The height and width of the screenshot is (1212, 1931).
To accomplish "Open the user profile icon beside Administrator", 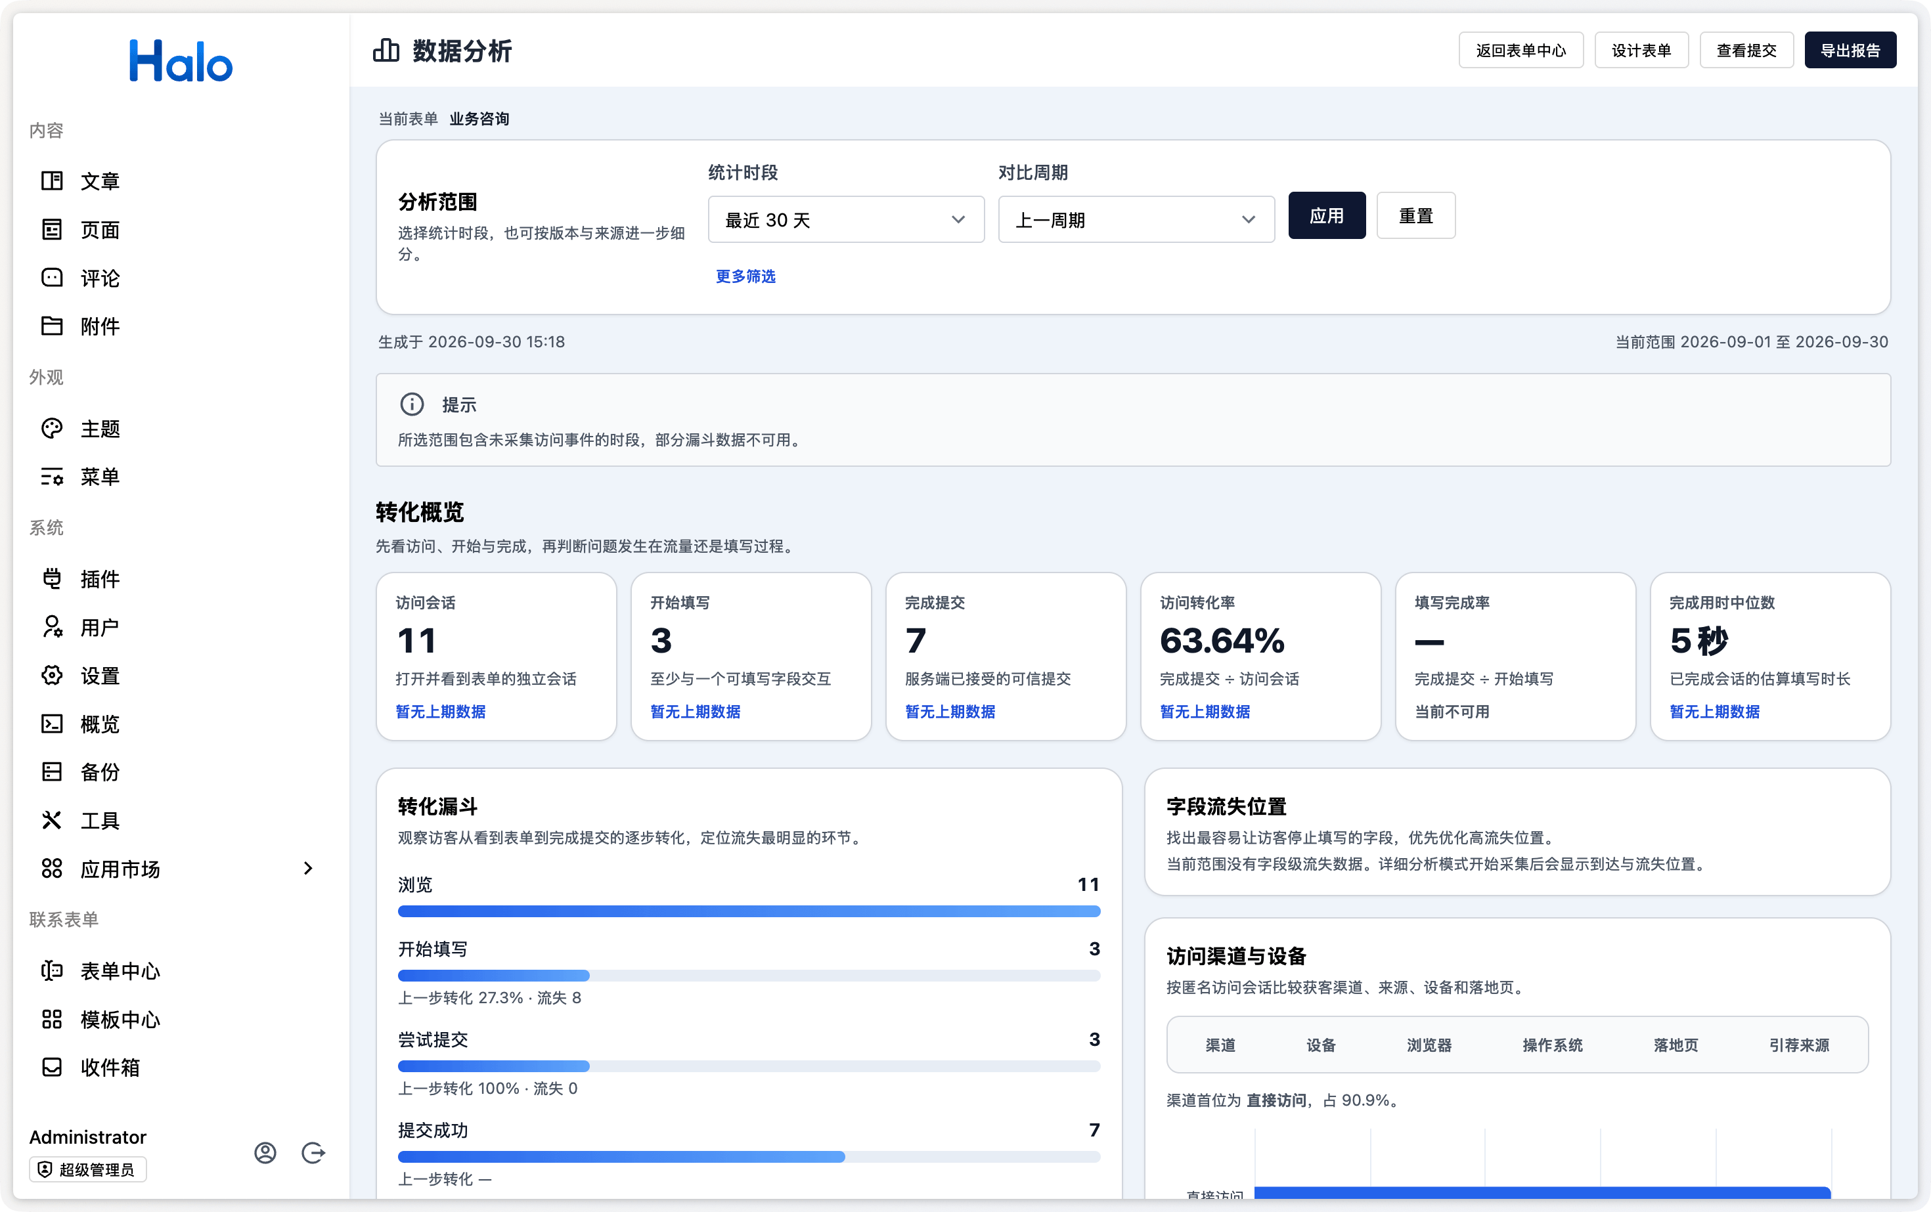I will click(x=265, y=1153).
